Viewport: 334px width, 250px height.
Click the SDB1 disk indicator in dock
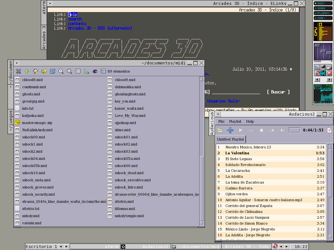pyautogui.click(x=323, y=18)
